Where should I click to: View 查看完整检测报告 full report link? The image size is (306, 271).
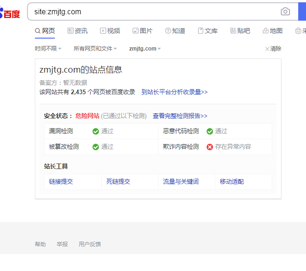click(180, 116)
